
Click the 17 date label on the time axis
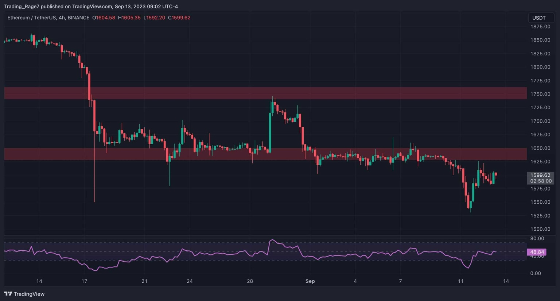(x=84, y=281)
